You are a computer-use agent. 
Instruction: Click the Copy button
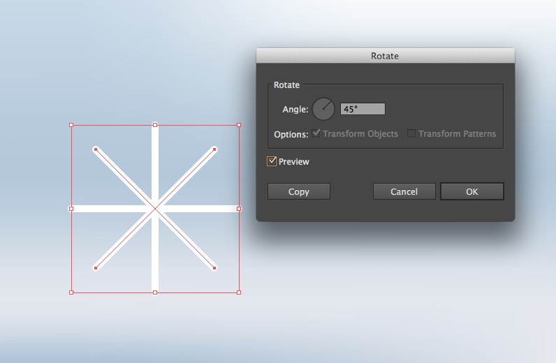pos(298,191)
